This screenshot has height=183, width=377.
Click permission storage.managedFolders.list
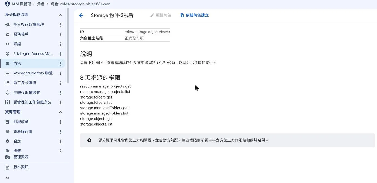tap(104, 113)
